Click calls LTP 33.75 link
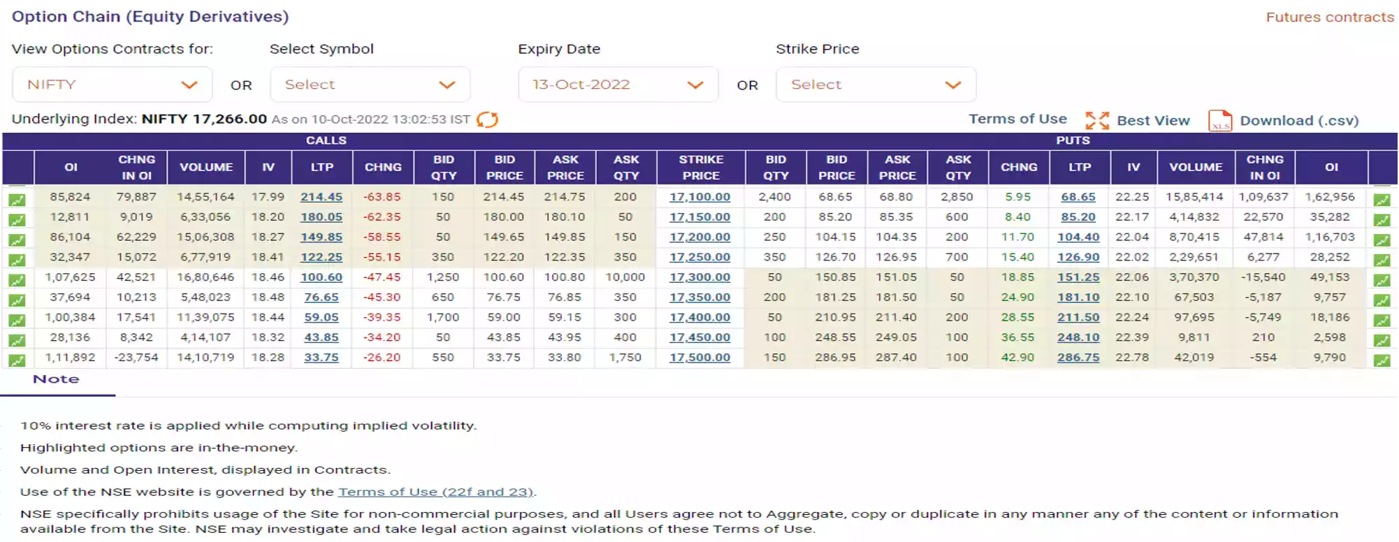Viewport: 1399px width, 542px height. [x=321, y=358]
